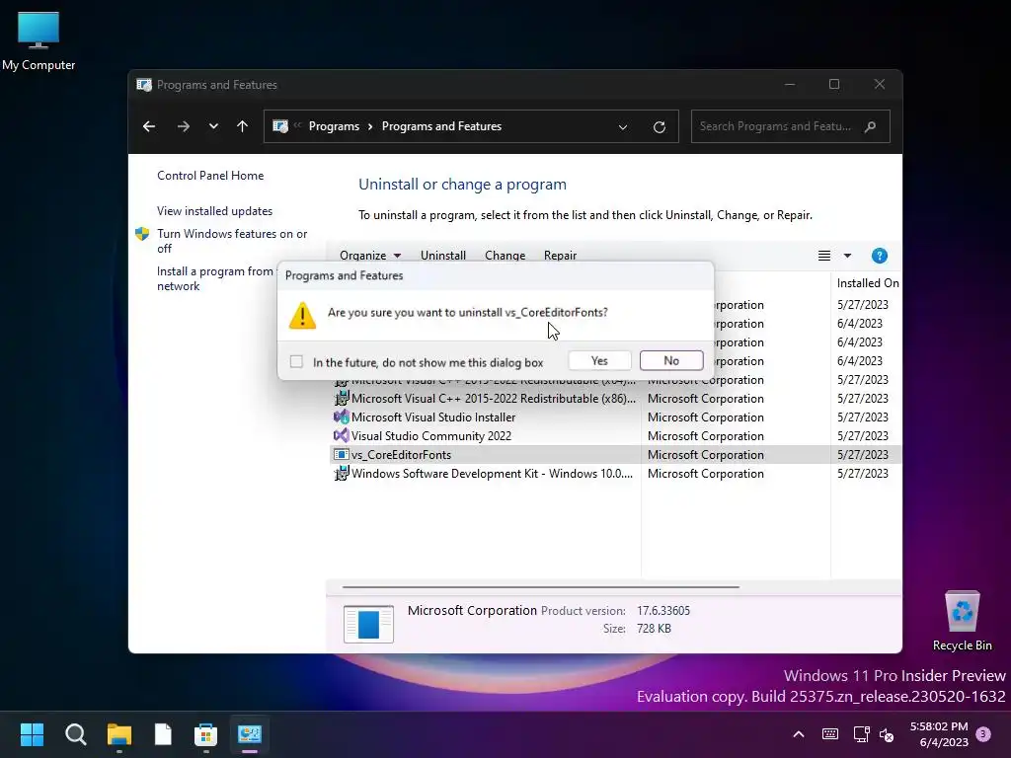Click the 6/4/2023 date in second row
Screen dimensions: 1011x758
(x=860, y=324)
